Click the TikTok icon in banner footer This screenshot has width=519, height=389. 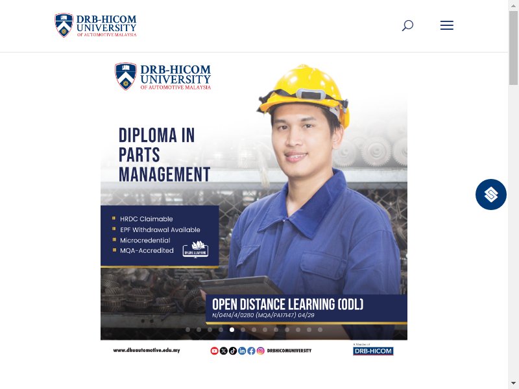(233, 351)
